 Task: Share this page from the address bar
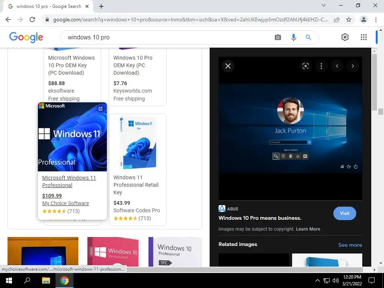pyautogui.click(x=337, y=19)
